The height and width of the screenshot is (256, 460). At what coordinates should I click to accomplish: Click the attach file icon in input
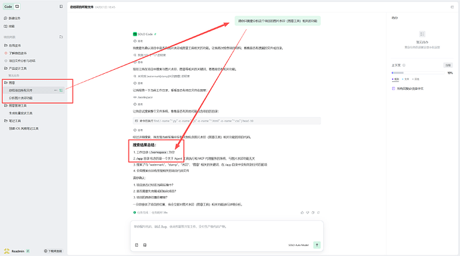click(137, 245)
